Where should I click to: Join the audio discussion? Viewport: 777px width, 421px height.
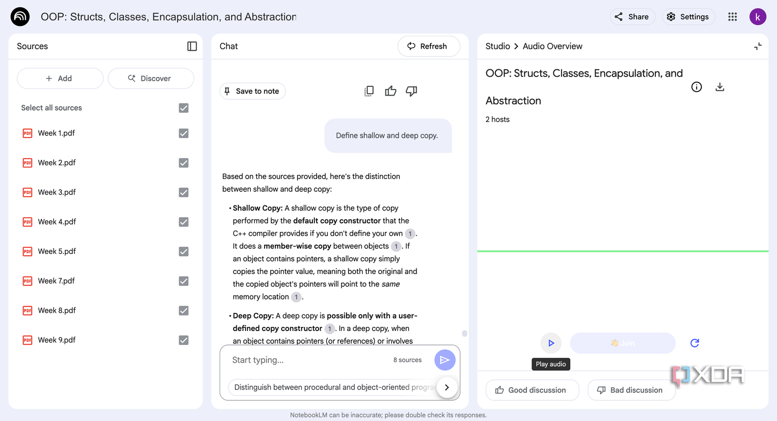[x=623, y=343]
